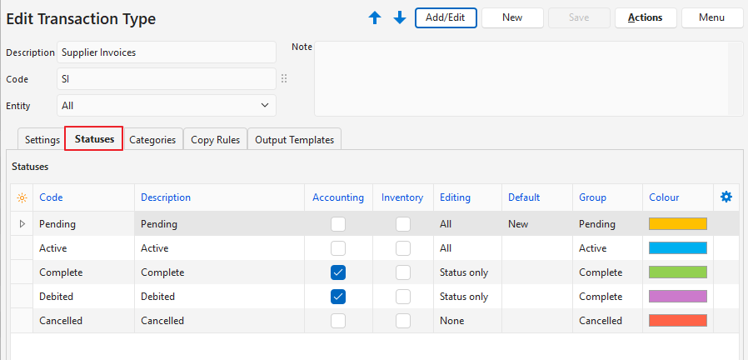Click the Add/Edit button
Image resolution: width=748 pixels, height=360 pixels.
point(446,17)
